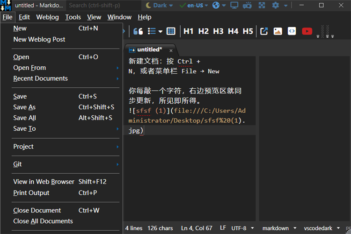Click the Ln 4, Col 67 position indicator
Image resolution: width=351 pixels, height=234 pixels.
(x=197, y=228)
